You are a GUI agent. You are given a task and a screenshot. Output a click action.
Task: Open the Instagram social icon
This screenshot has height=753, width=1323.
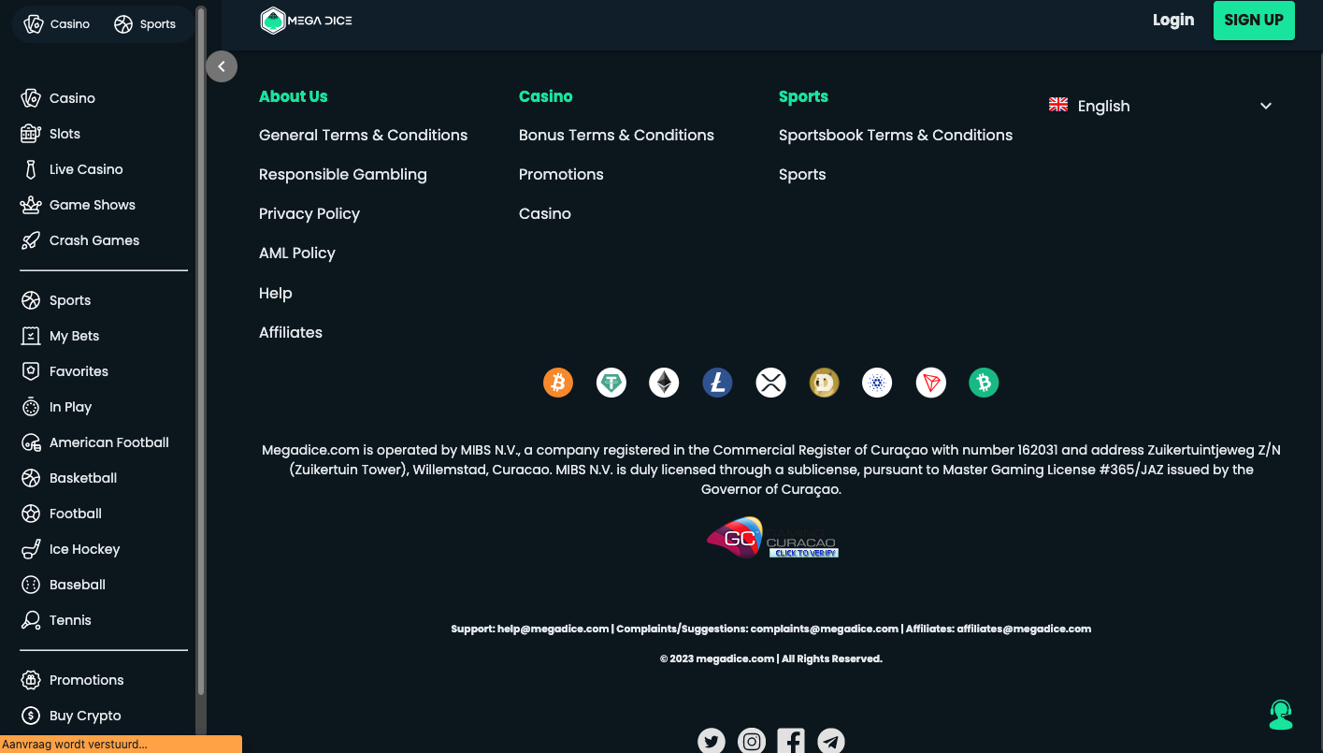click(x=752, y=741)
